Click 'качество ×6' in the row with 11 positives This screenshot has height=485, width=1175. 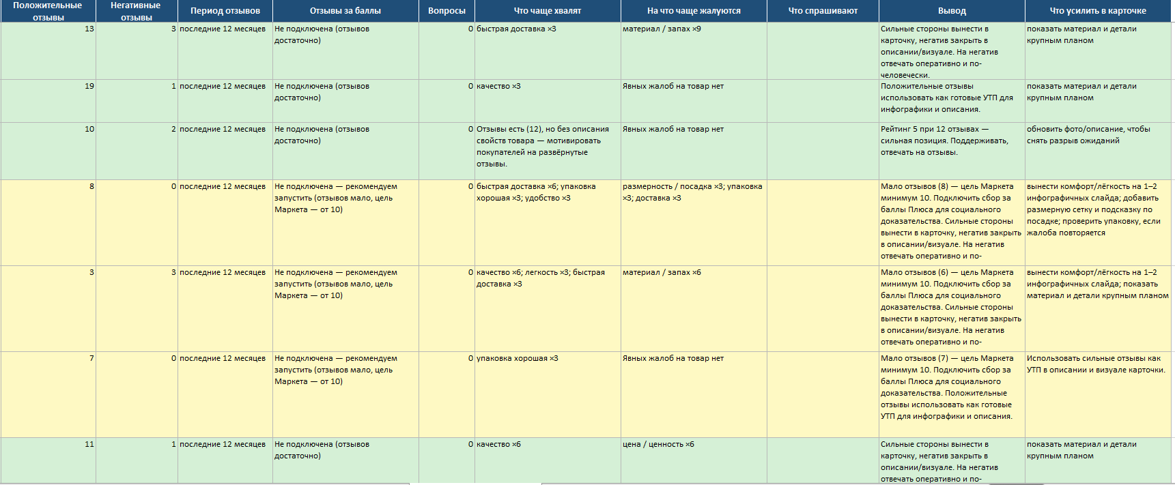pyautogui.click(x=548, y=461)
